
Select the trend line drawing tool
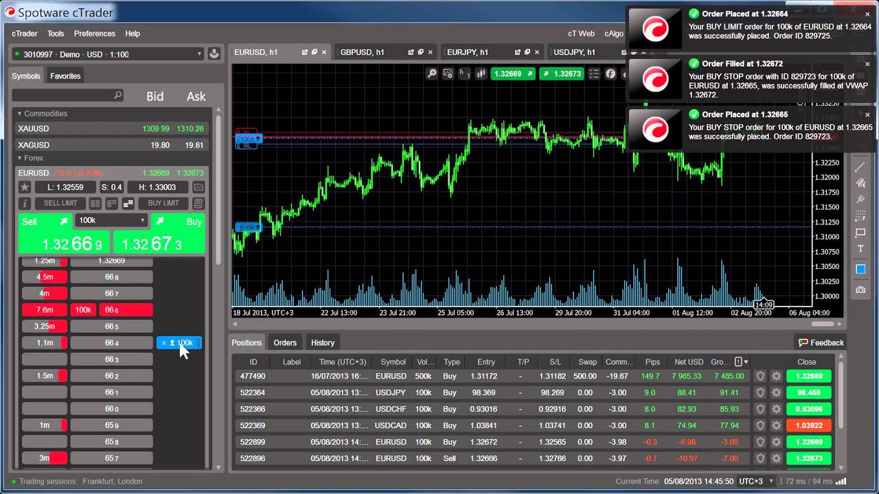pyautogui.click(x=860, y=167)
